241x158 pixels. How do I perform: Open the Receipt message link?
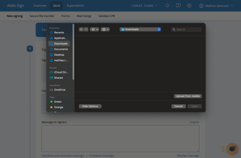click(x=188, y=155)
